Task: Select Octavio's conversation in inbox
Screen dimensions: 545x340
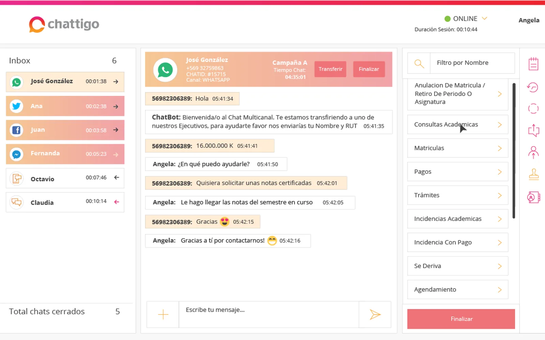Action: tap(65, 178)
